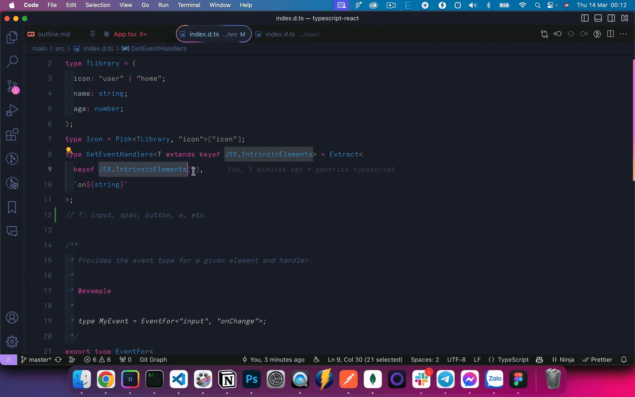Open the Bookmarks view in activity bar
The image size is (635, 397).
click(x=12, y=207)
